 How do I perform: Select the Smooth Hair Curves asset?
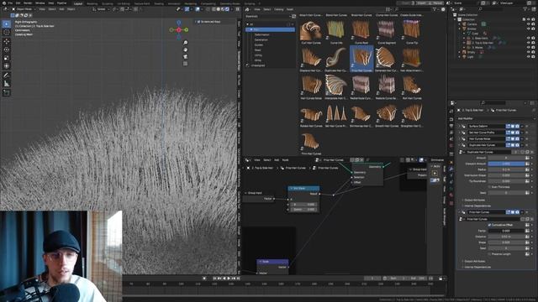pos(387,116)
